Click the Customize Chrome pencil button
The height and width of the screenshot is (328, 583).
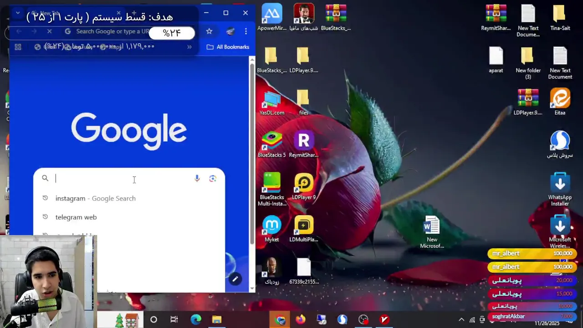235,279
